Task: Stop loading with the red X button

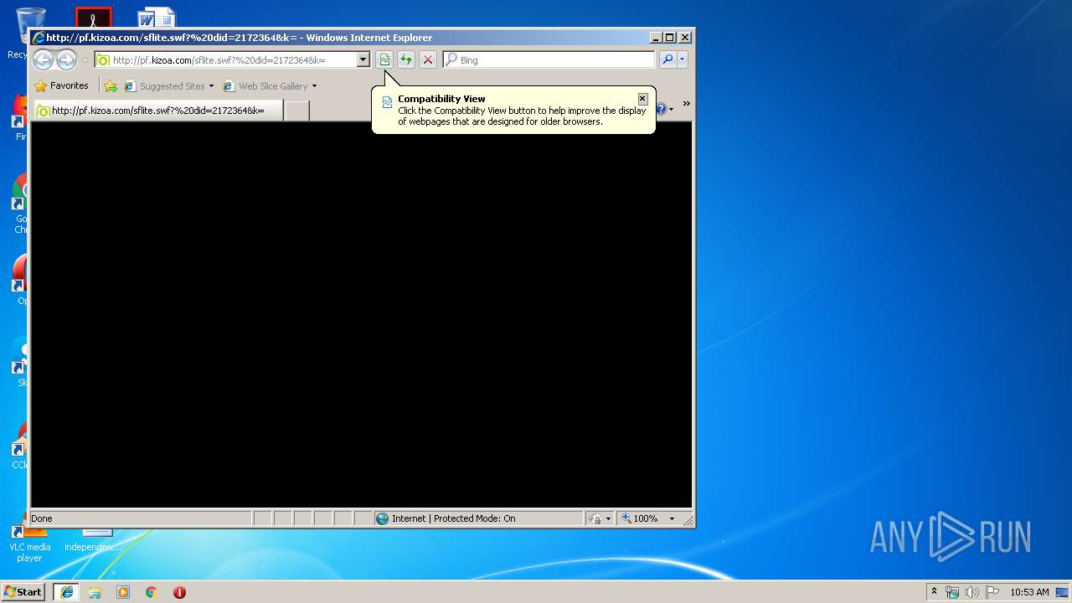Action: tap(428, 59)
